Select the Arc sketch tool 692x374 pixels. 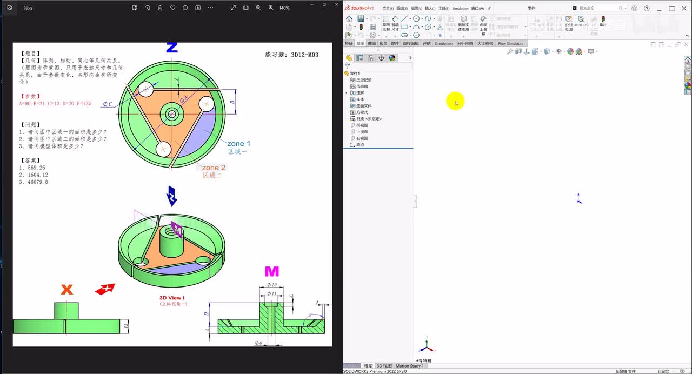click(x=416, y=27)
